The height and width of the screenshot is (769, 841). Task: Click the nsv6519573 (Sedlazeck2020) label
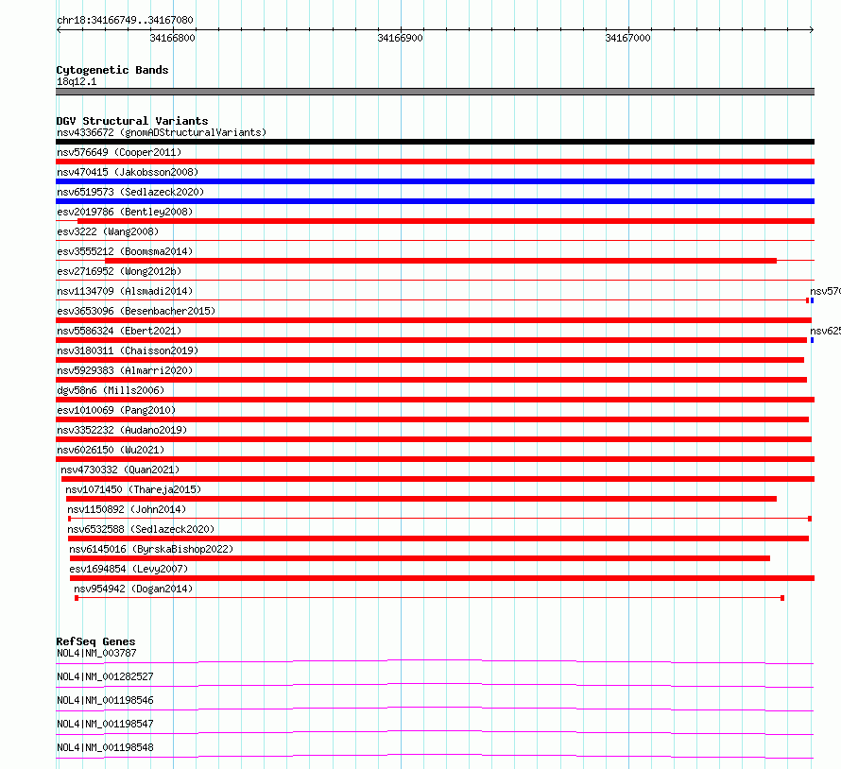pyautogui.click(x=130, y=192)
